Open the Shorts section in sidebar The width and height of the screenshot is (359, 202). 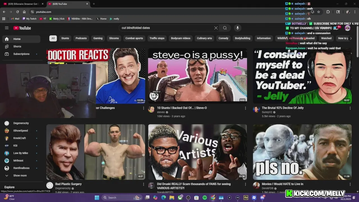click(x=21, y=46)
